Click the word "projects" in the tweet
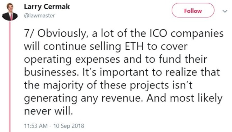The height and width of the screenshot is (132, 232). (x=149, y=86)
